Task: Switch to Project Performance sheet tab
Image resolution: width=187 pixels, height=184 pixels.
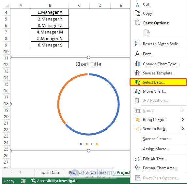Action: 88,173
